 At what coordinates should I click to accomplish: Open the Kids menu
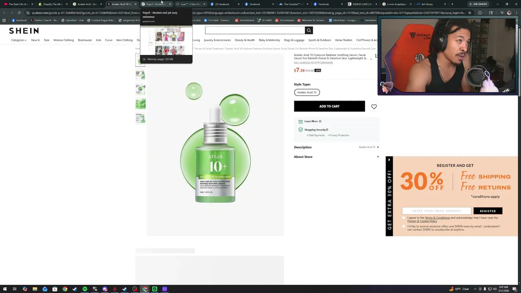coord(99,40)
